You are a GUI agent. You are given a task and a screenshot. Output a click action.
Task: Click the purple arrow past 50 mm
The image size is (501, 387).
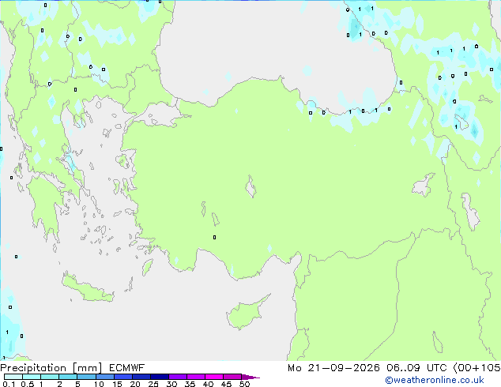[x=250, y=377]
